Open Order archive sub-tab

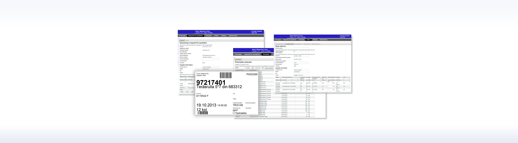(307, 44)
